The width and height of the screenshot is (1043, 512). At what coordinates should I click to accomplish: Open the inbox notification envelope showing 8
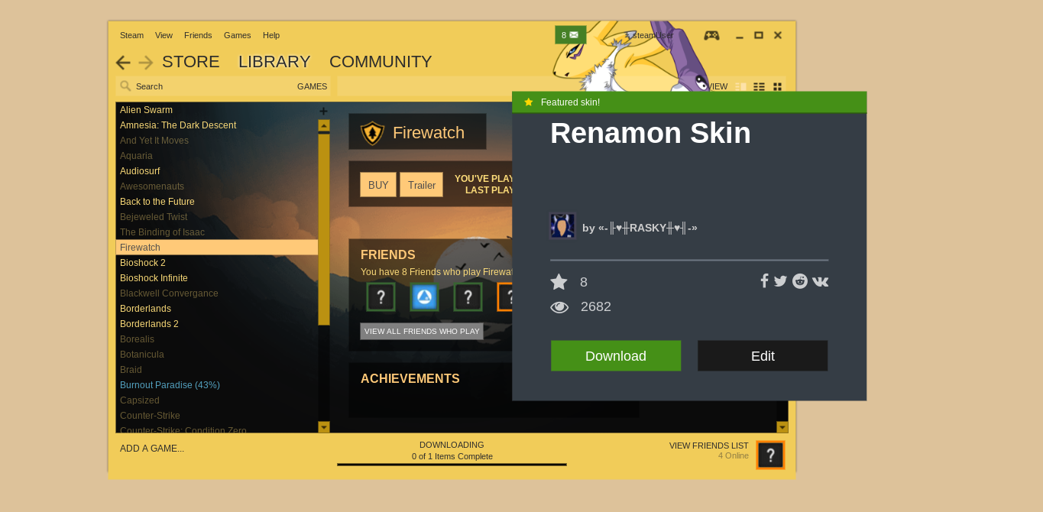[570, 34]
